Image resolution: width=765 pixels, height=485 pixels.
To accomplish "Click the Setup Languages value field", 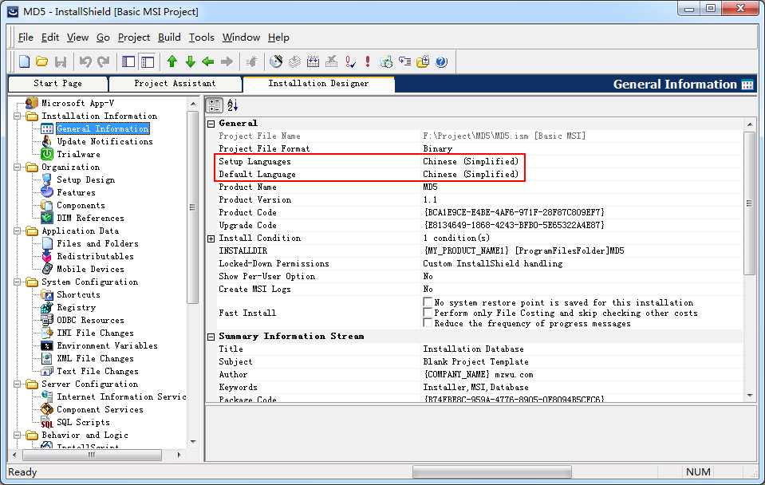I will (582, 161).
